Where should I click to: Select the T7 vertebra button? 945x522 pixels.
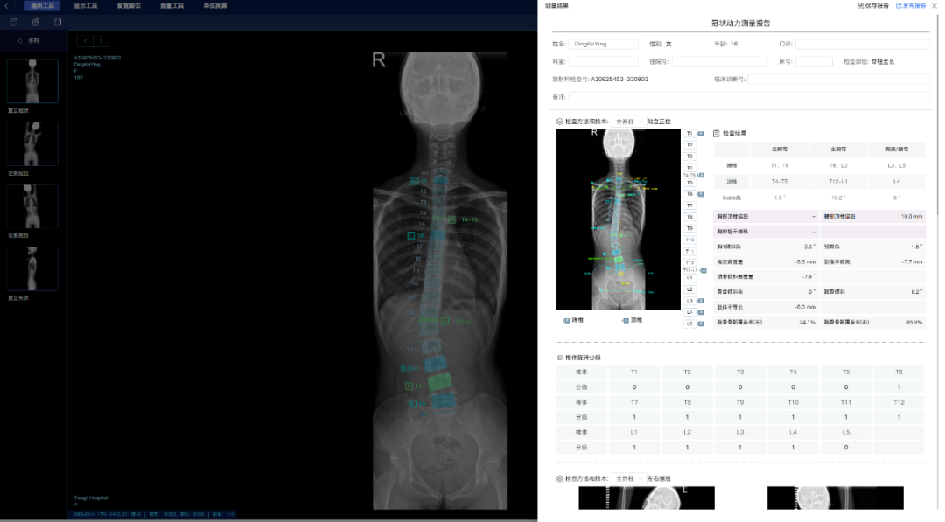click(690, 205)
